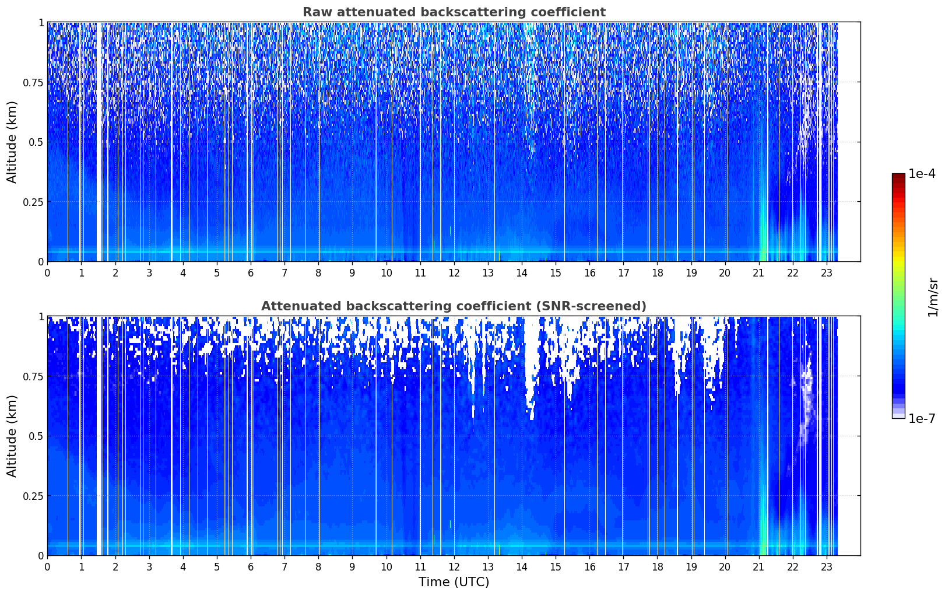This screenshot has height=595, width=945.
Task: Click altitude tick "1" of the raw plot
Action: [x=41, y=22]
